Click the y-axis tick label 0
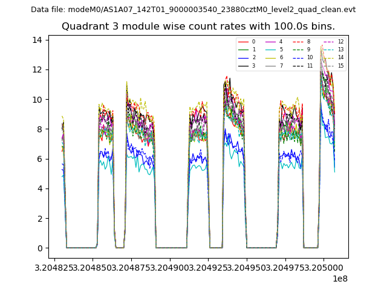Screen dimensions: 387x290 tap(39, 248)
